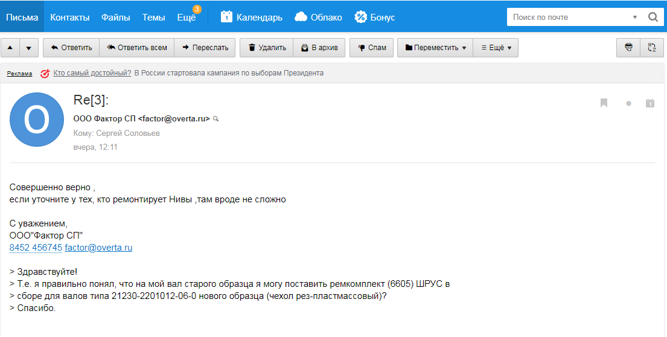Viewport: 667px width, 337px height.
Task: Delete the message with Удалить
Action: (266, 48)
